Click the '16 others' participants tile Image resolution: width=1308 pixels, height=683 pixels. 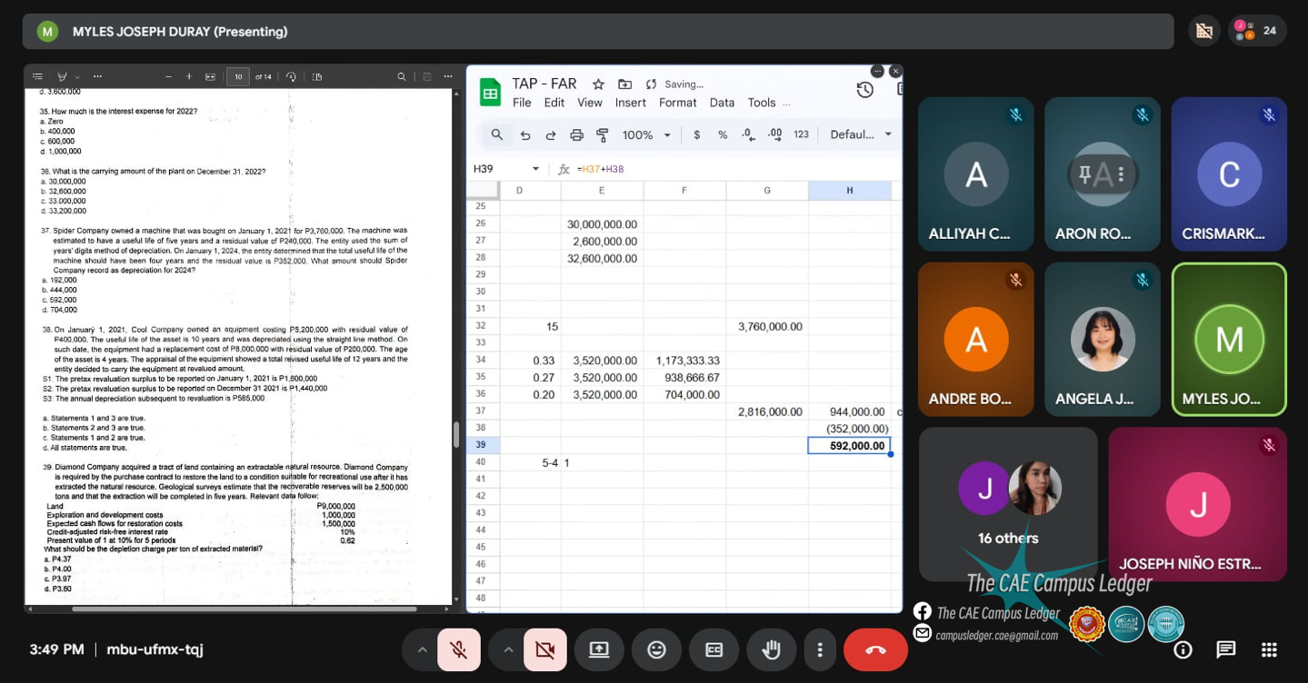click(1007, 504)
